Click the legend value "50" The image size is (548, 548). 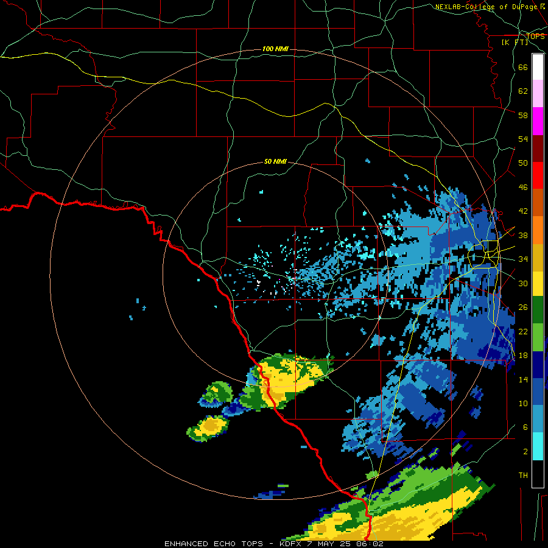click(523, 163)
